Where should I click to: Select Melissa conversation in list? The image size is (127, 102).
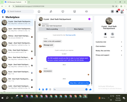pos(17,37)
